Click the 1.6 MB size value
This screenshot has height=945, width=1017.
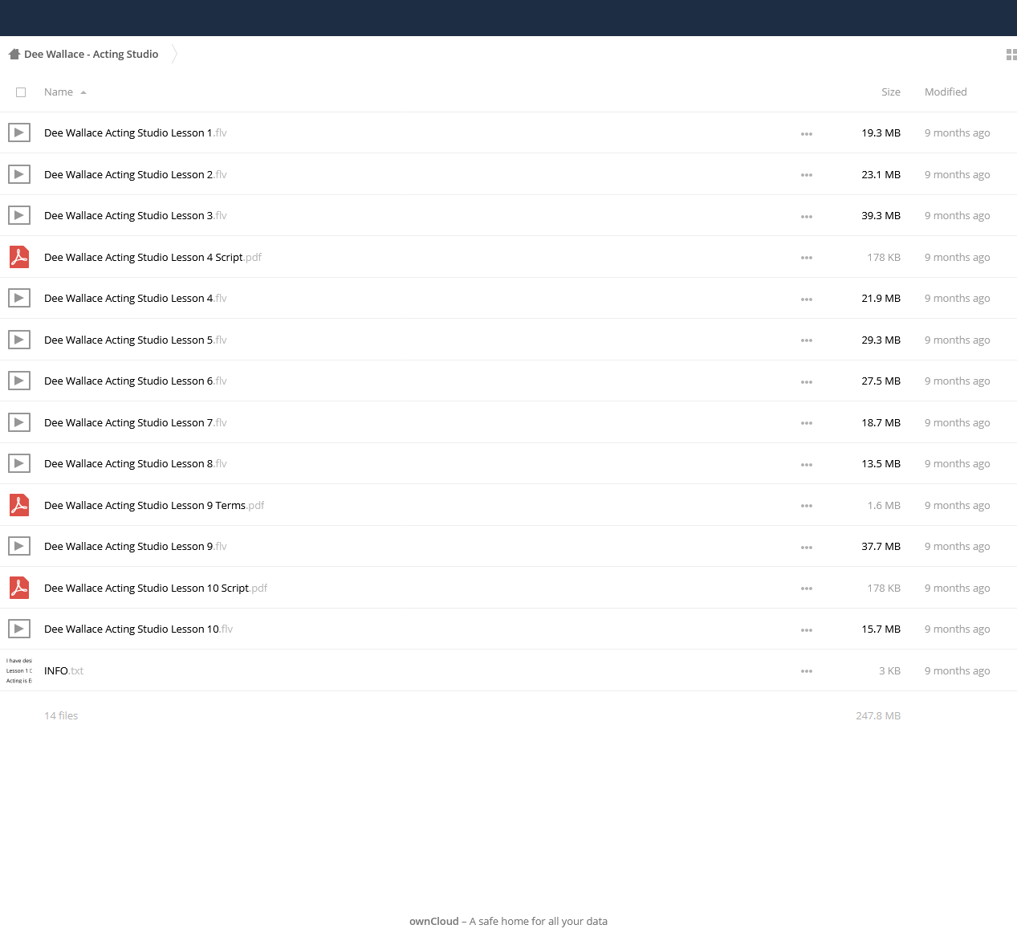point(884,506)
